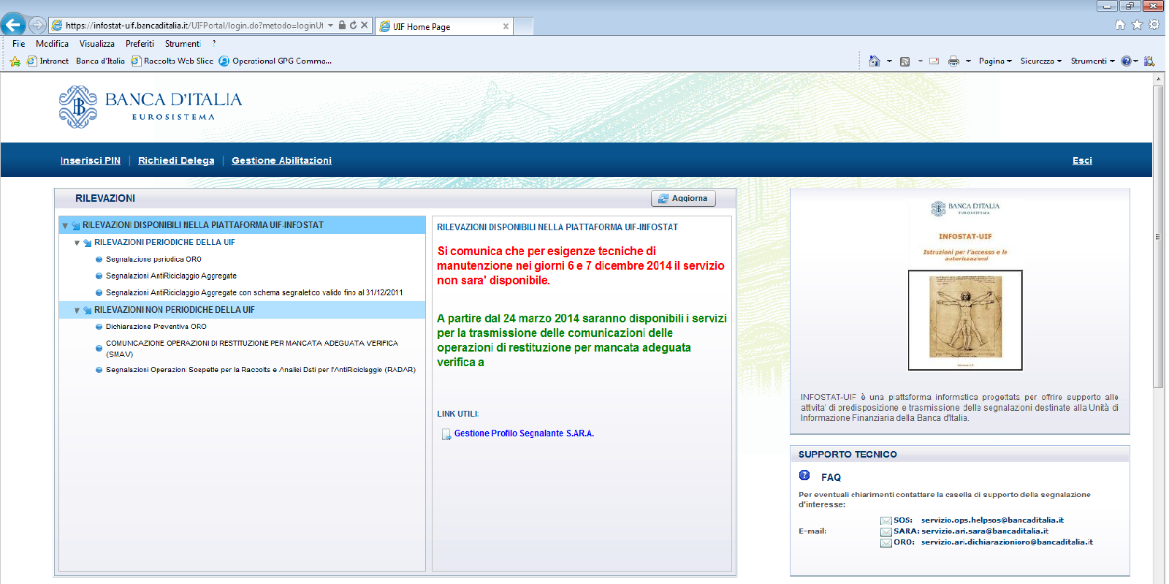Refresh the page via address bar icon
The width and height of the screenshot is (1169, 584).
[x=353, y=26]
